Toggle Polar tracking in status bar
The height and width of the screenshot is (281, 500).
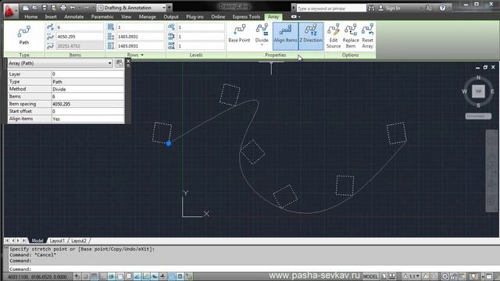(111, 276)
